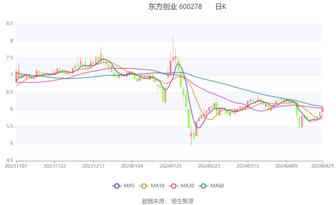Click the 数据来源：恒生聚源 source text
The height and width of the screenshot is (205, 336).
coord(168,201)
